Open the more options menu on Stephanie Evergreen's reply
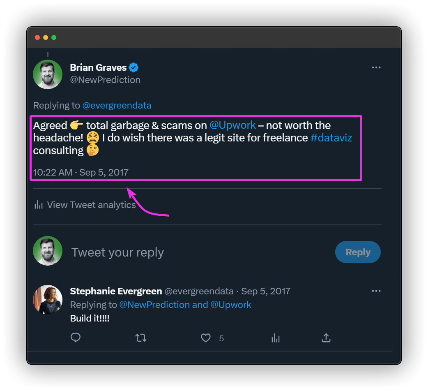 (x=376, y=291)
